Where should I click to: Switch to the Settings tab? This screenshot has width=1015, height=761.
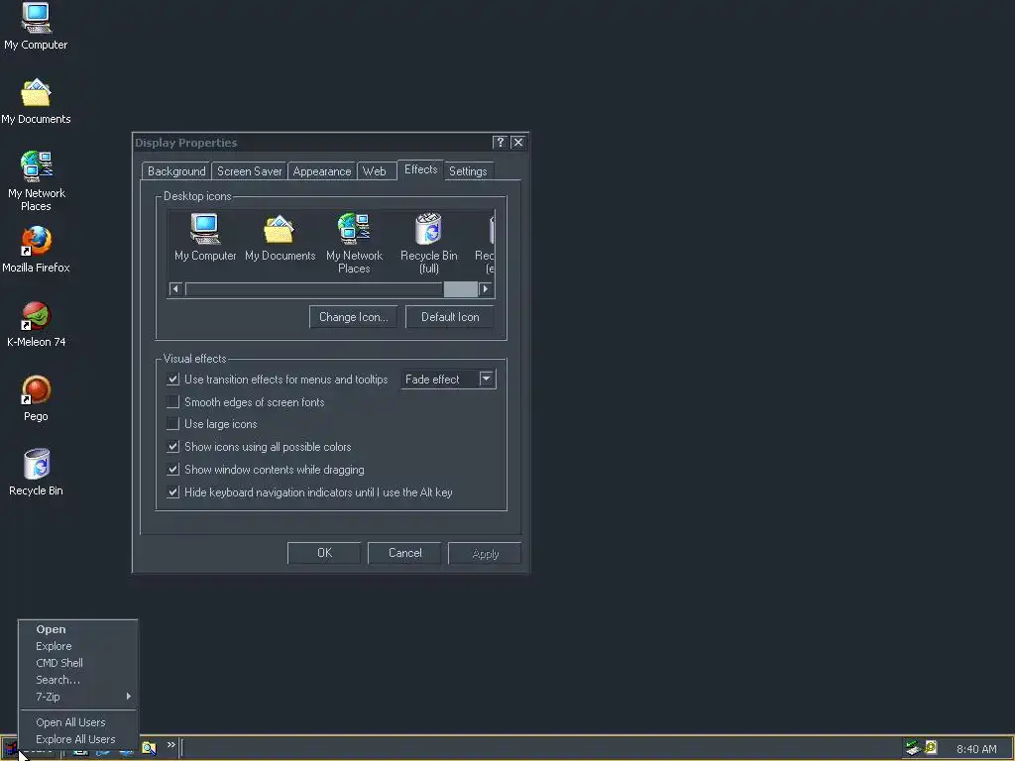(x=468, y=171)
